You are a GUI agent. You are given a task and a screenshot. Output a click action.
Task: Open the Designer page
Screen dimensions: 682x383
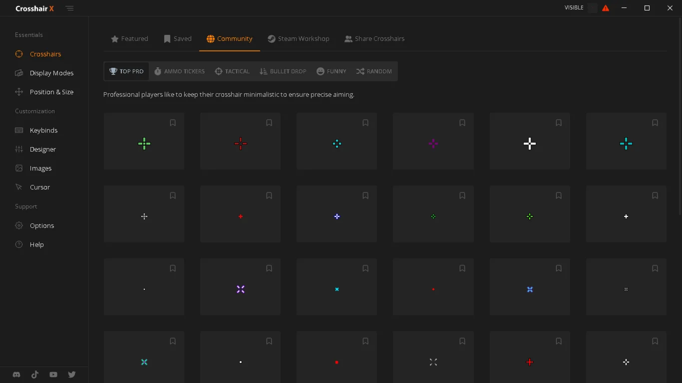pos(43,149)
